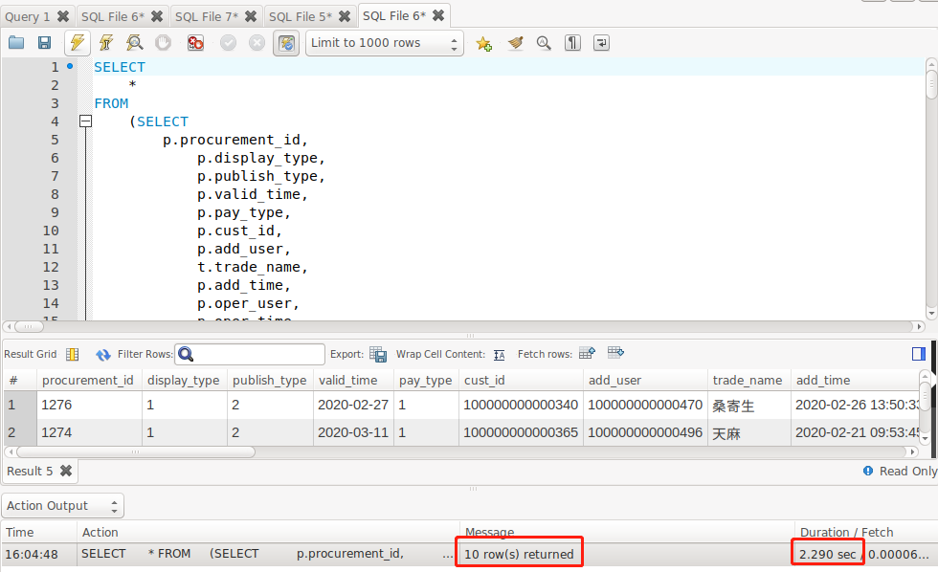Click the result grid vertical scrollbar thumb
The height and width of the screenshot is (572, 938).
point(925,396)
